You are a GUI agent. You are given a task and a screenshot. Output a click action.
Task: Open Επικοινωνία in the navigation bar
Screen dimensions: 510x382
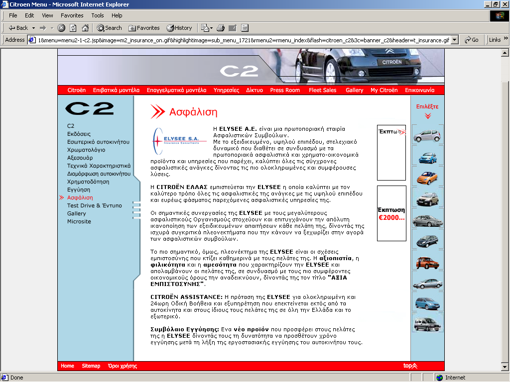419,90
